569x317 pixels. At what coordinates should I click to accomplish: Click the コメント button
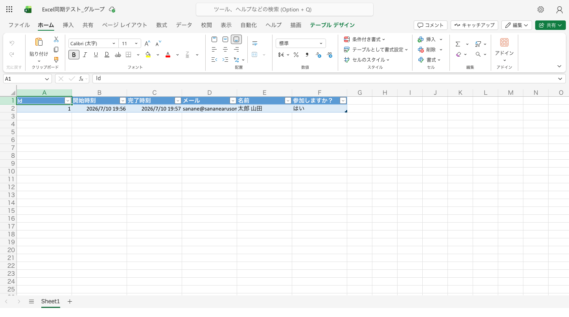(431, 25)
